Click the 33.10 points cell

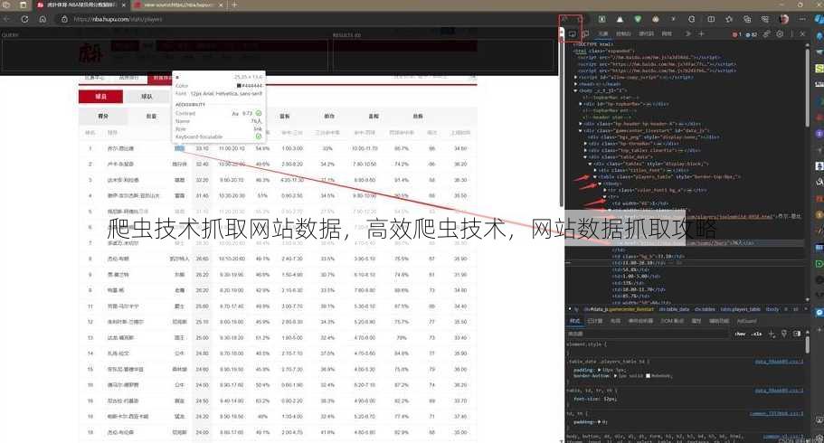(203, 148)
